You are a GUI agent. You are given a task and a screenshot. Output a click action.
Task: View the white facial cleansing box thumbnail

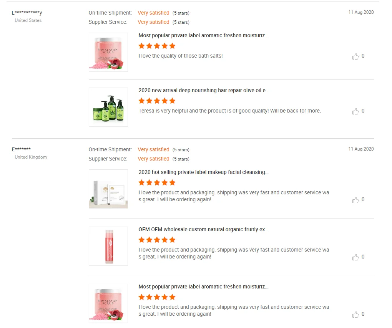(x=108, y=189)
